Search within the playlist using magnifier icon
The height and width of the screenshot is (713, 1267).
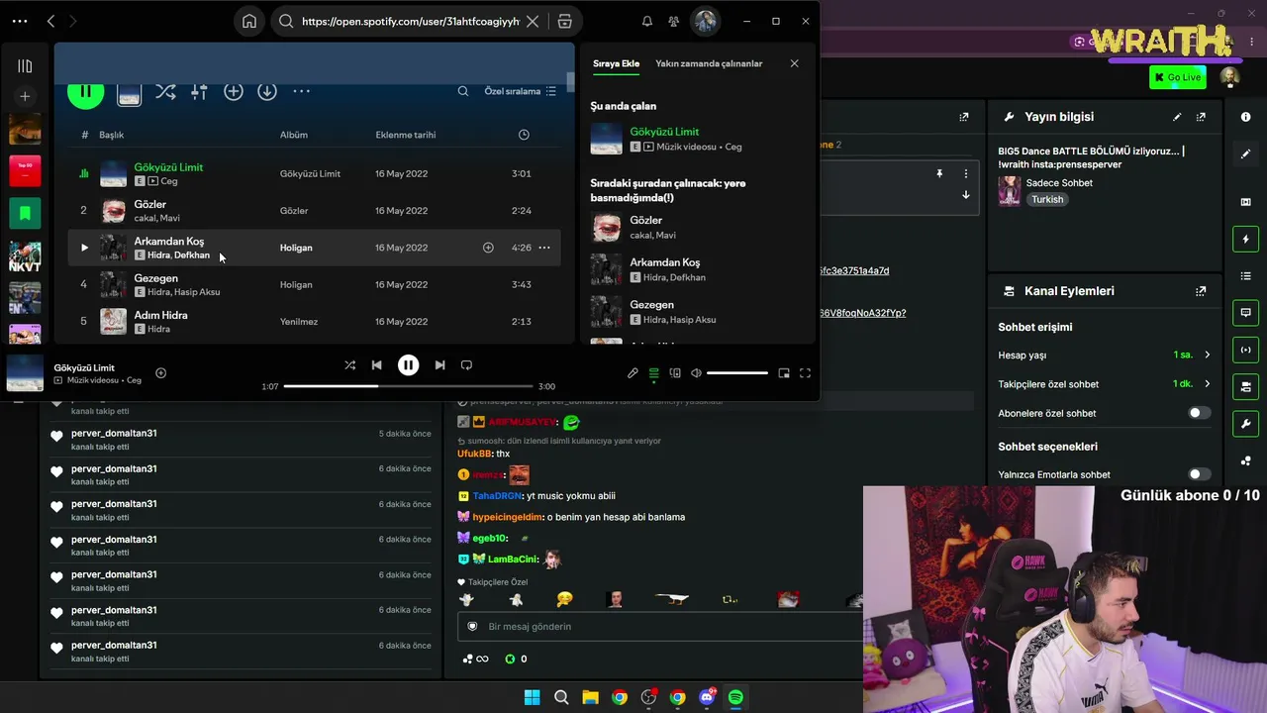[463, 91]
